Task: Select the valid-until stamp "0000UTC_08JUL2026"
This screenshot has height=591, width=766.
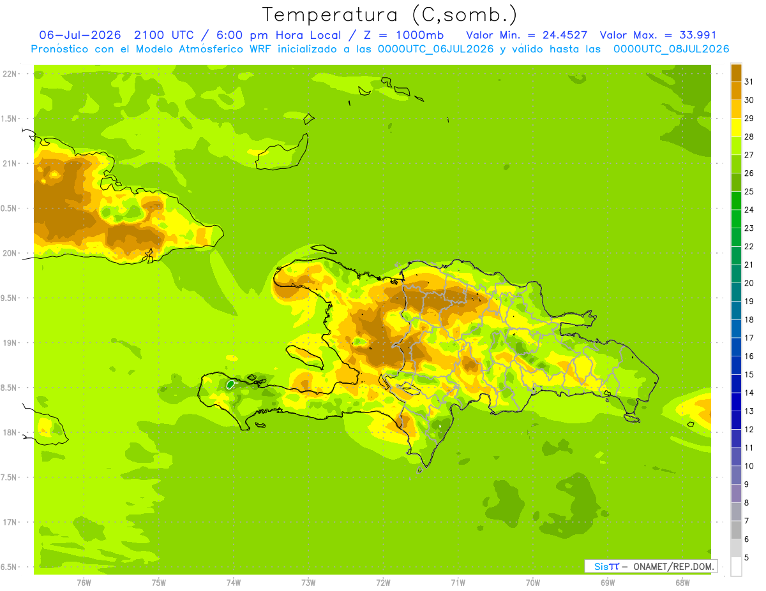Action: [x=671, y=49]
